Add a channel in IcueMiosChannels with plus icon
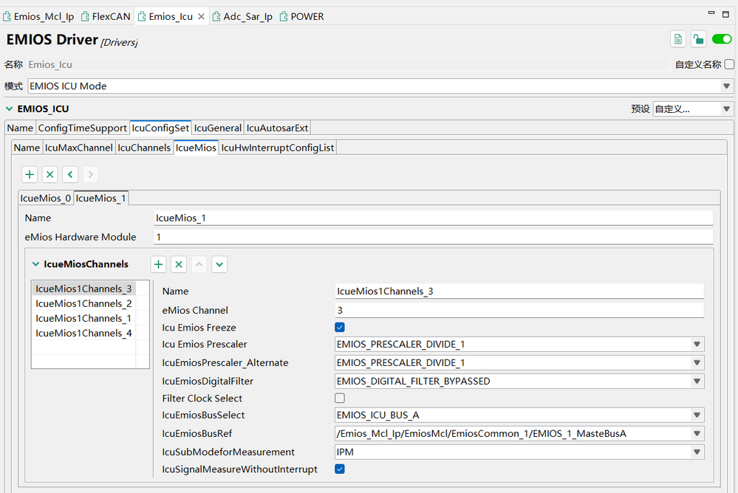 [x=158, y=264]
